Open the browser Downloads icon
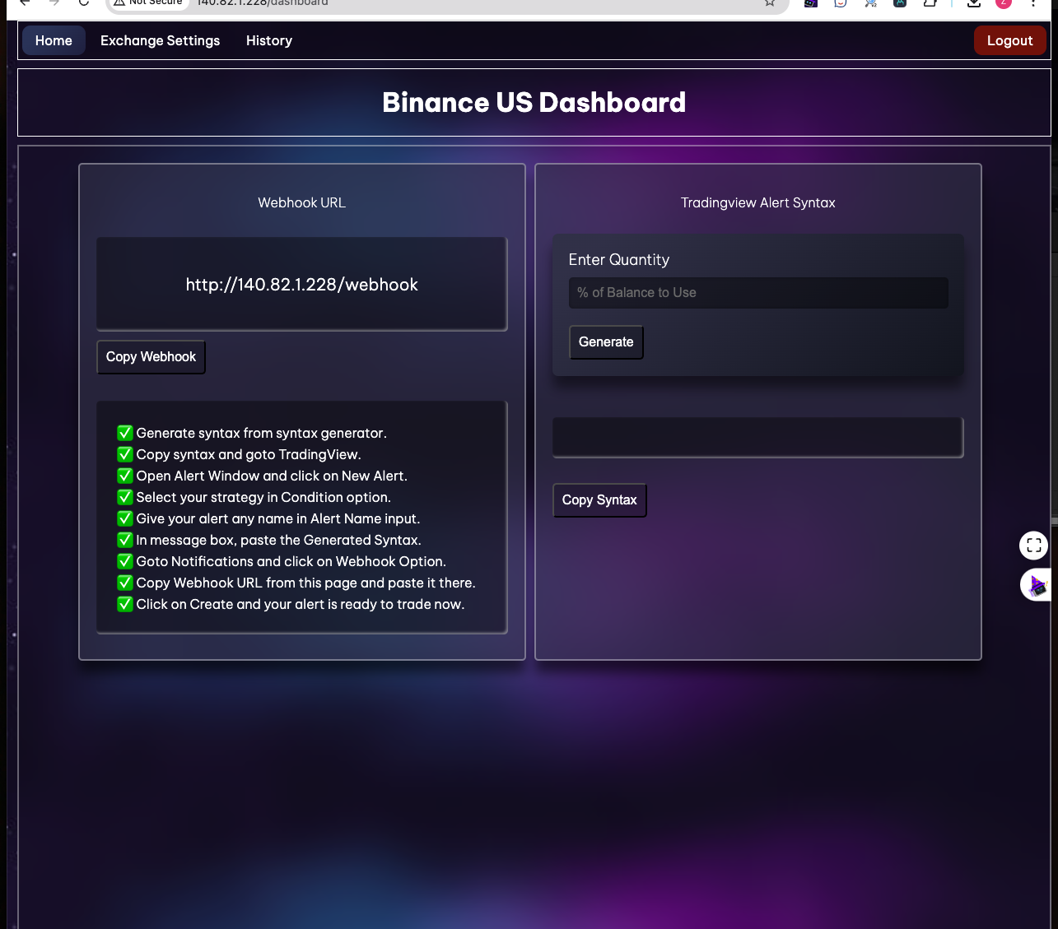The image size is (1058, 929). pos(972,4)
